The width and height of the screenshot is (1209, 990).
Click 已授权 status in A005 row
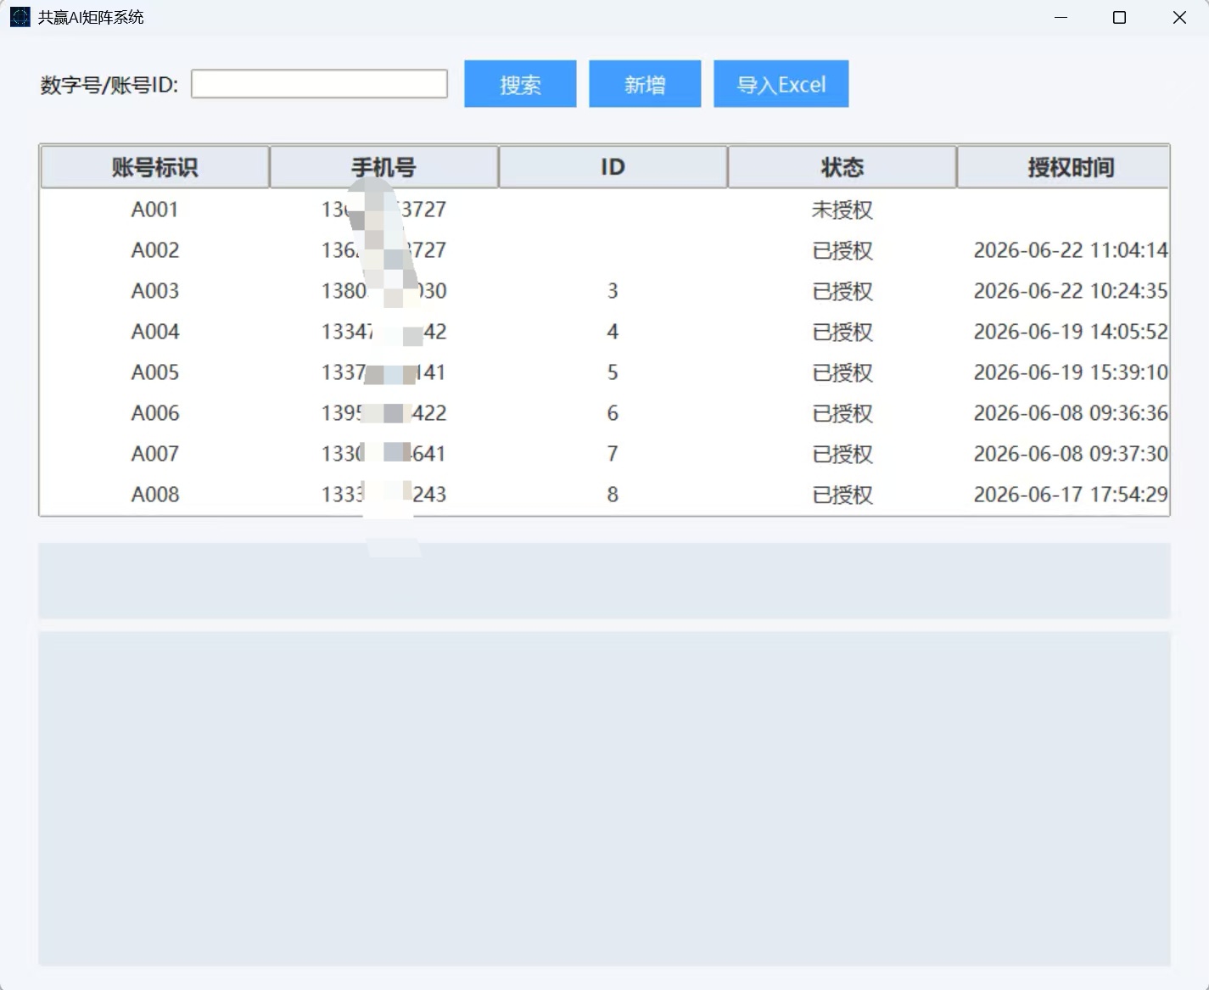842,372
